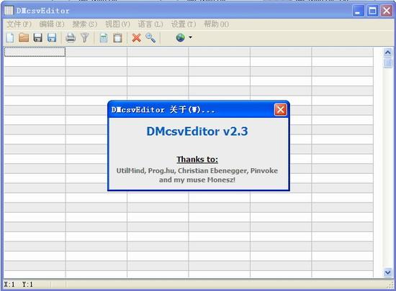Close the DMcsvEditor about dialog
Viewport: 396px width, 291px height.
280,110
